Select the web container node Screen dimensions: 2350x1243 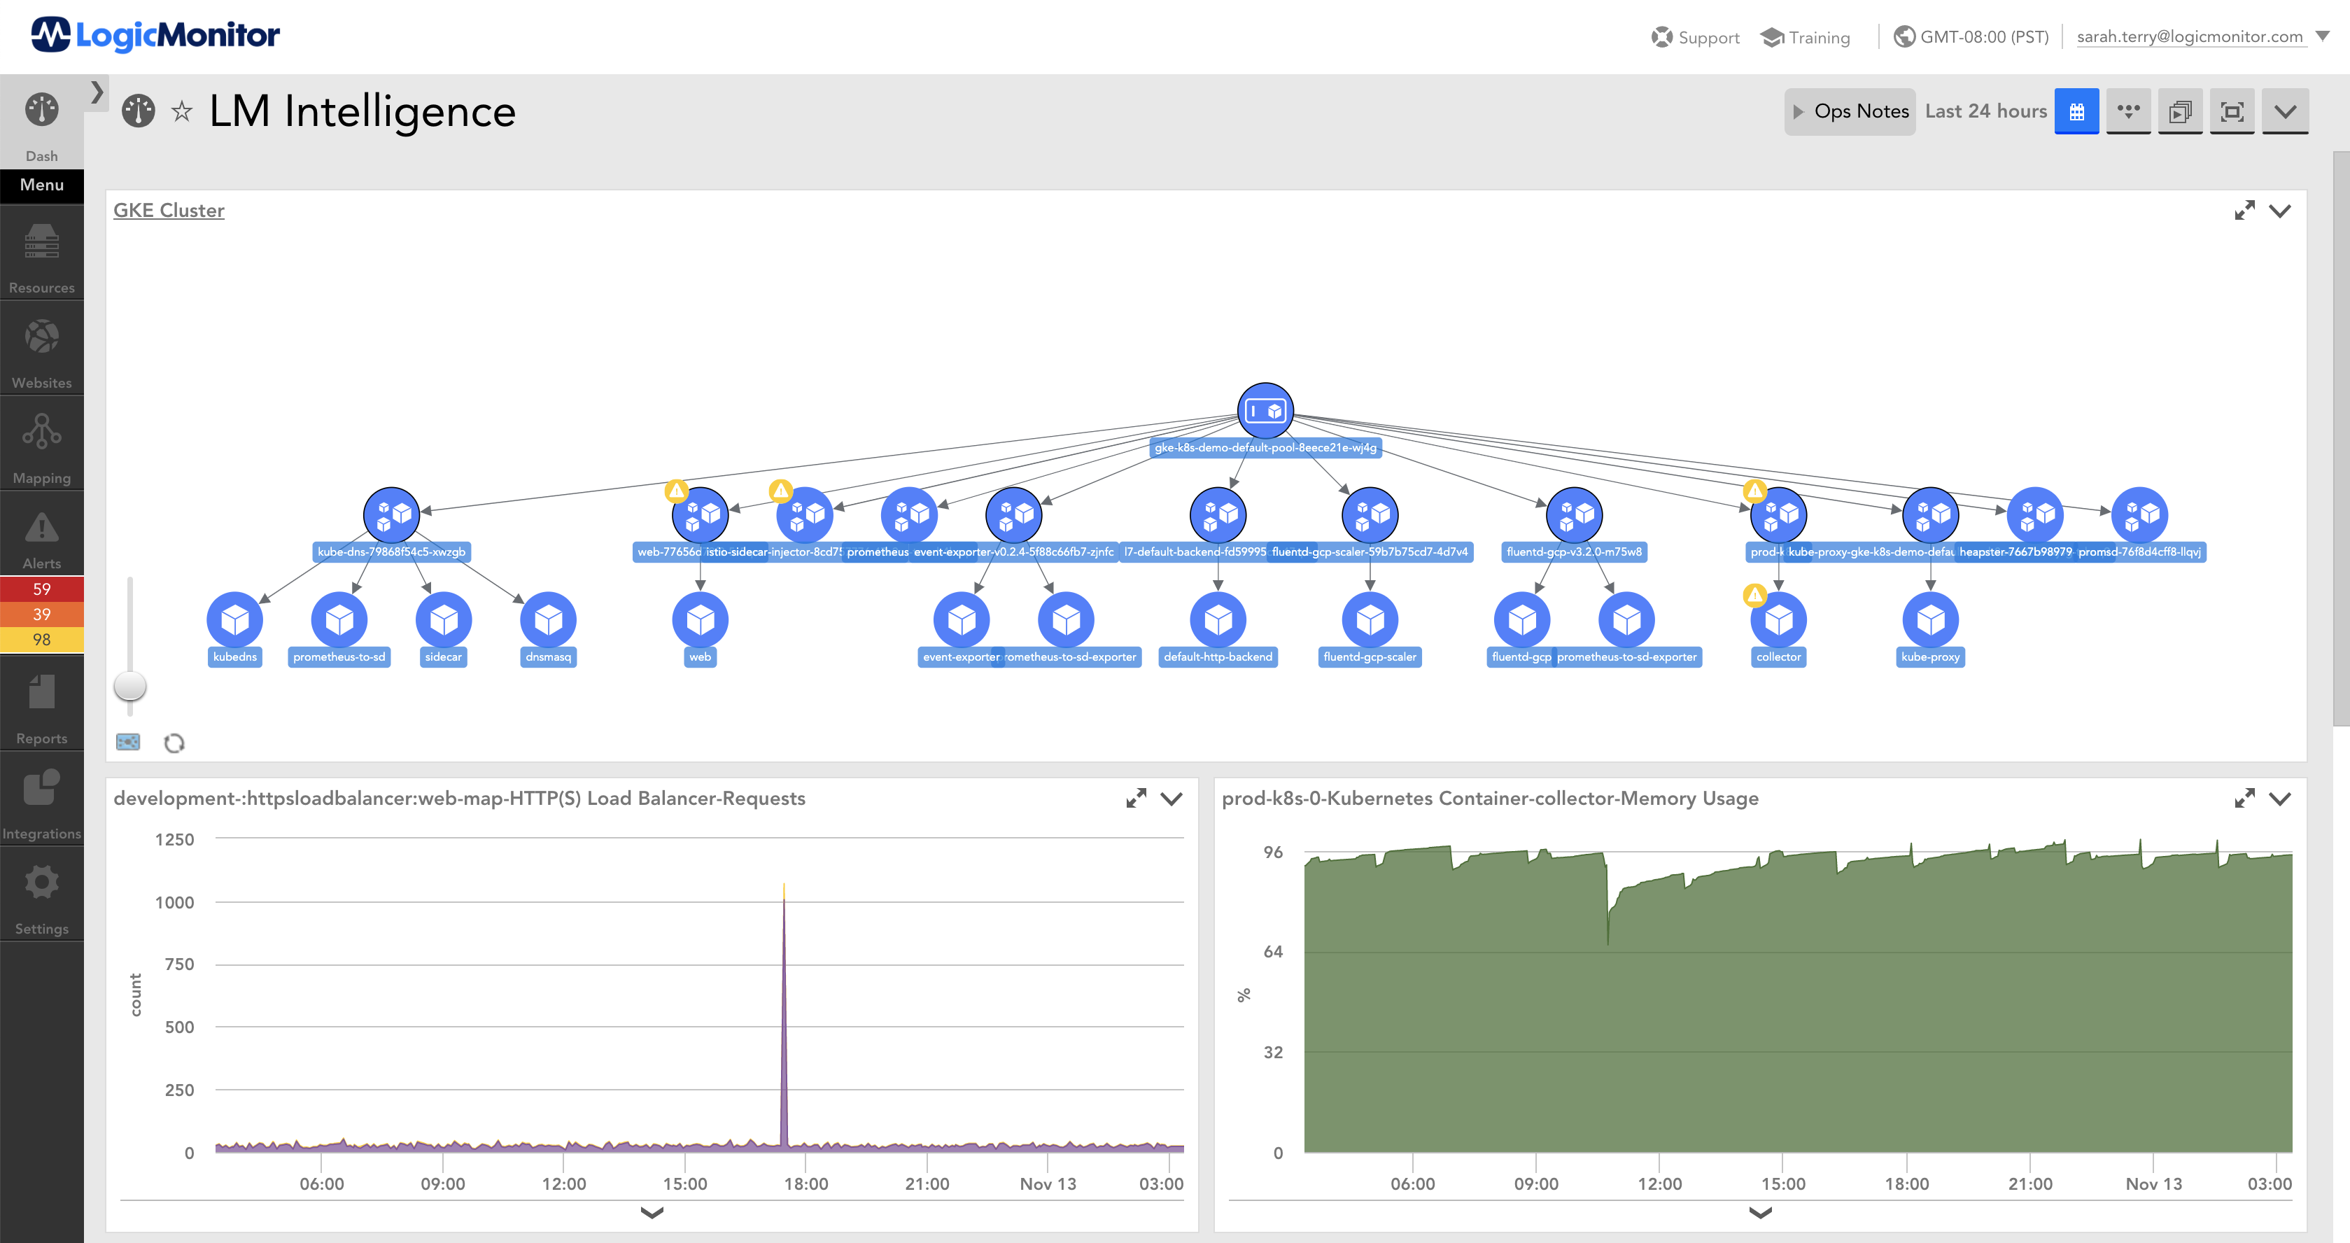(x=701, y=619)
